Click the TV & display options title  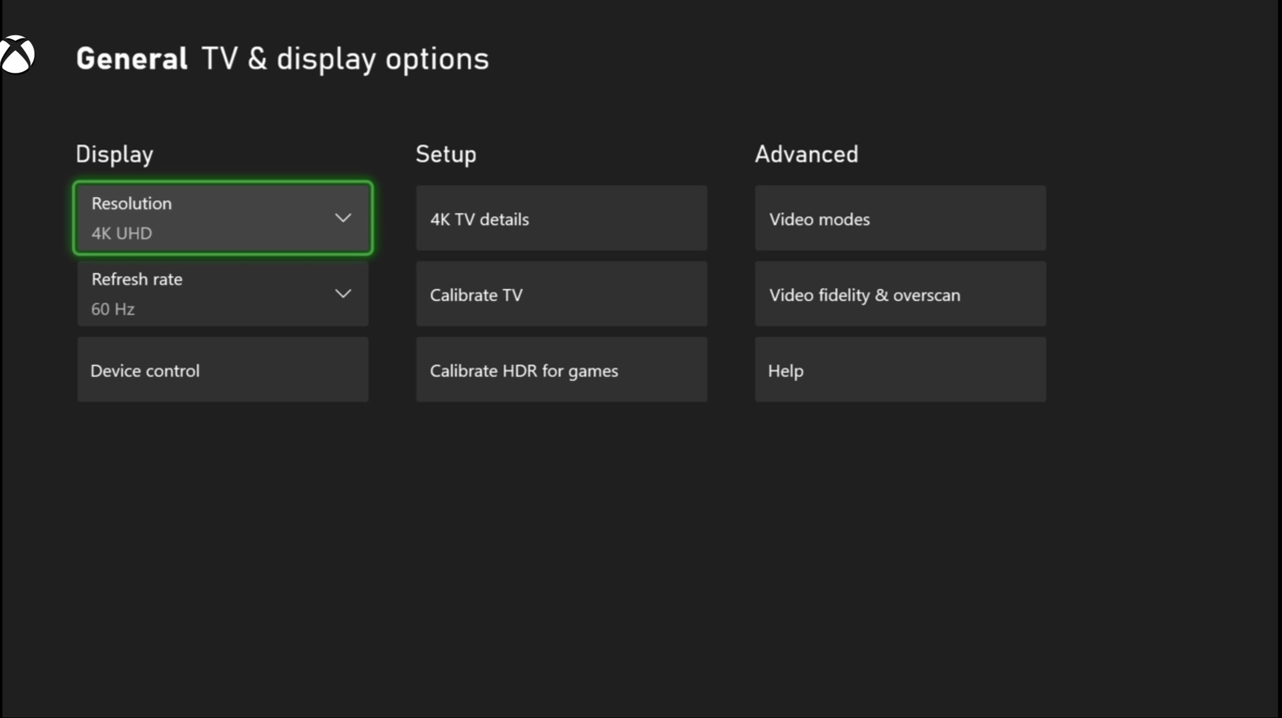pyautogui.click(x=345, y=59)
